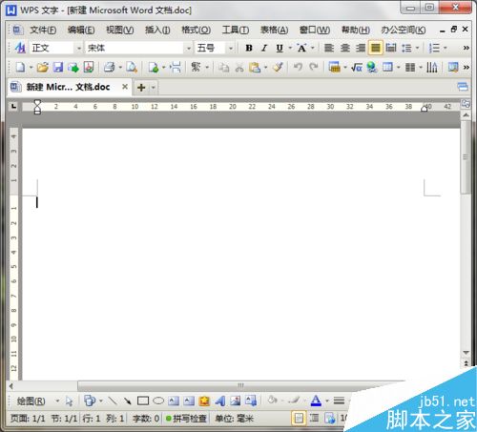This screenshot has height=432, width=477.
Task: Expand the paste options dropdown arrow
Action: 265,67
